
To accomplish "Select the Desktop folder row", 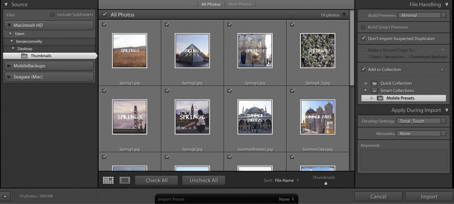I will point(49,49).
